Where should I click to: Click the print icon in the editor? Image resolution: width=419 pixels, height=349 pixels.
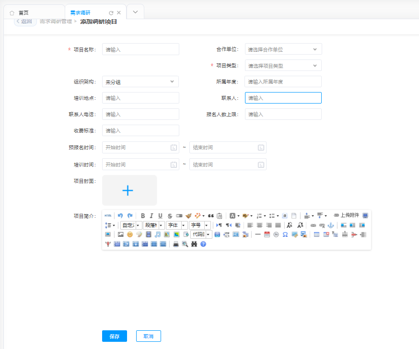click(x=176, y=244)
